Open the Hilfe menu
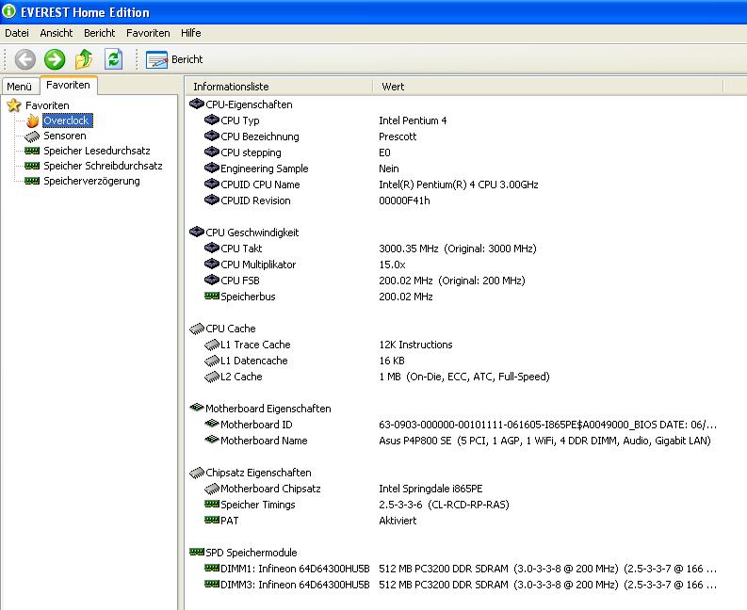747x610 pixels. pyautogui.click(x=191, y=33)
